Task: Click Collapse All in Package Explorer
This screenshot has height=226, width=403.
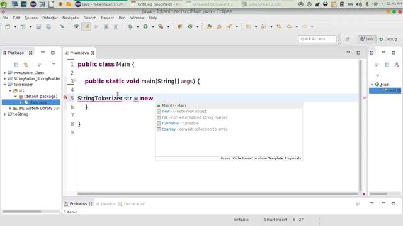Action: [16, 64]
